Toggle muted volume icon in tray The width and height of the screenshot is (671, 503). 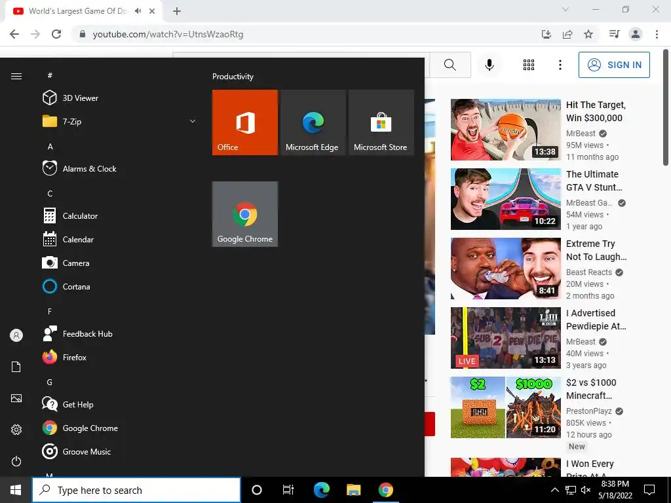(x=586, y=490)
